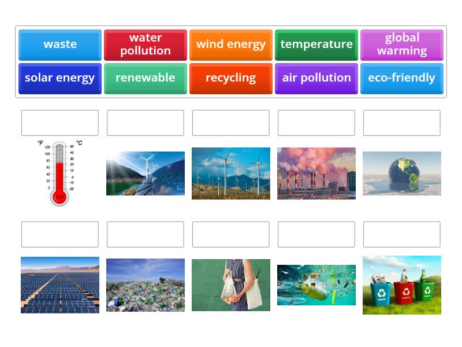The height and width of the screenshot is (347, 462).
Task: Select the 'recycling' word tile
Action: tap(230, 78)
